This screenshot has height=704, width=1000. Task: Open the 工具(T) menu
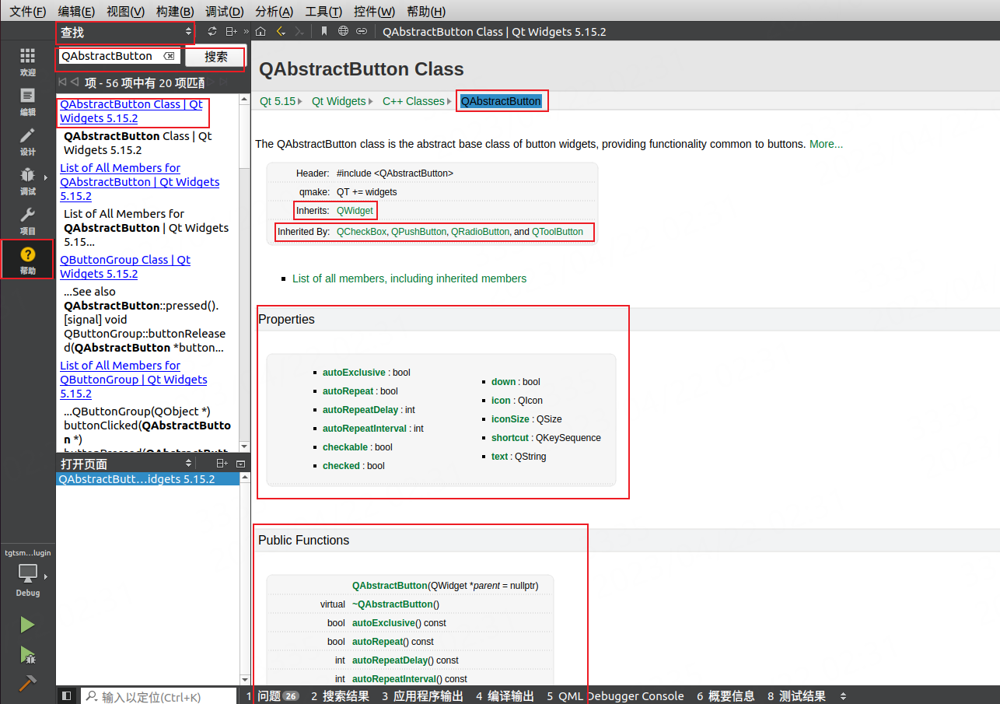click(323, 11)
